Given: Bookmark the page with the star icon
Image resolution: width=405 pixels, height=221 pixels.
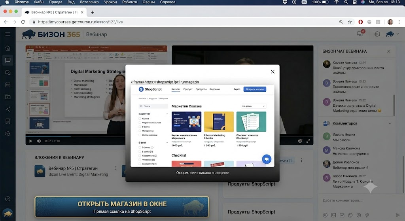Looking at the screenshot, I should pos(350,22).
